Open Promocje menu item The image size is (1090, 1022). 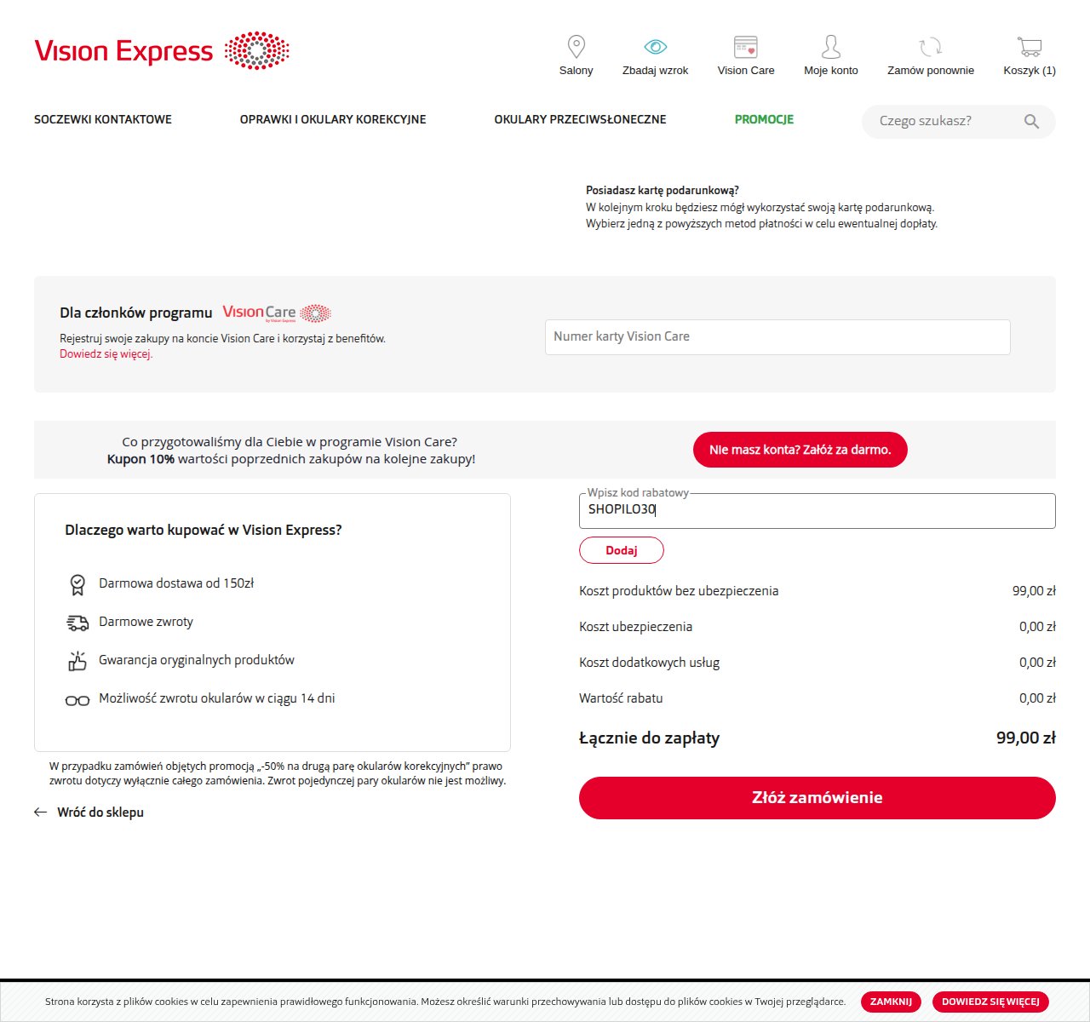coord(765,119)
